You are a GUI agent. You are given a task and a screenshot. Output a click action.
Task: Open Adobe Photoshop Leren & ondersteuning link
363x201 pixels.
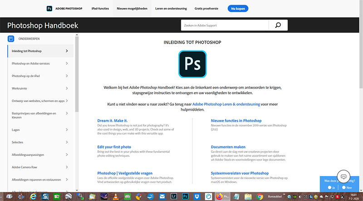tap(226, 104)
